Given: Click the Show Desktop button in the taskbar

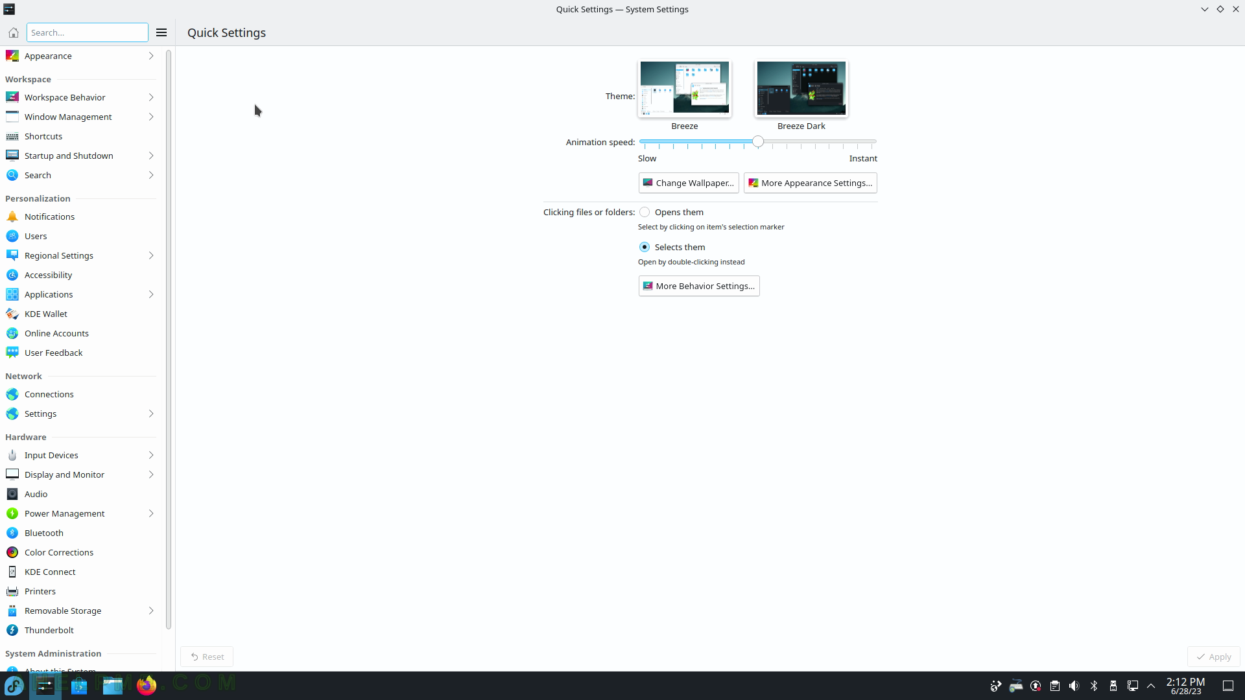Looking at the screenshot, I should [x=1228, y=686].
